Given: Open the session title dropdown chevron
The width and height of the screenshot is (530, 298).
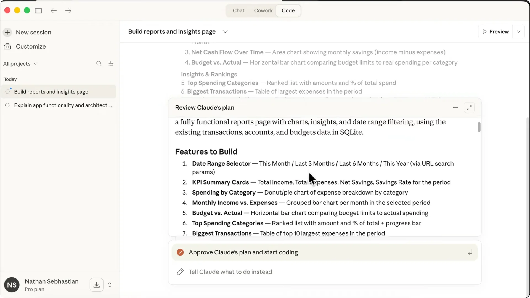Looking at the screenshot, I should [225, 31].
